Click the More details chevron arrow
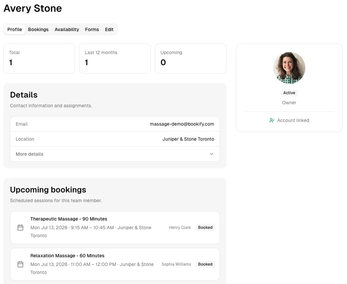347x284 pixels. click(212, 154)
